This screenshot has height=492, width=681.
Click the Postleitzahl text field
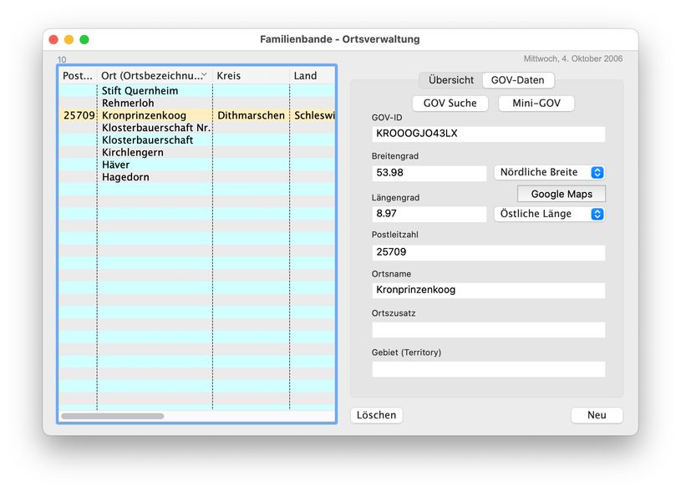[x=488, y=252]
